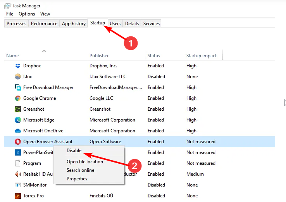
Task: Choose Open file location in context menu
Action: 89,162
